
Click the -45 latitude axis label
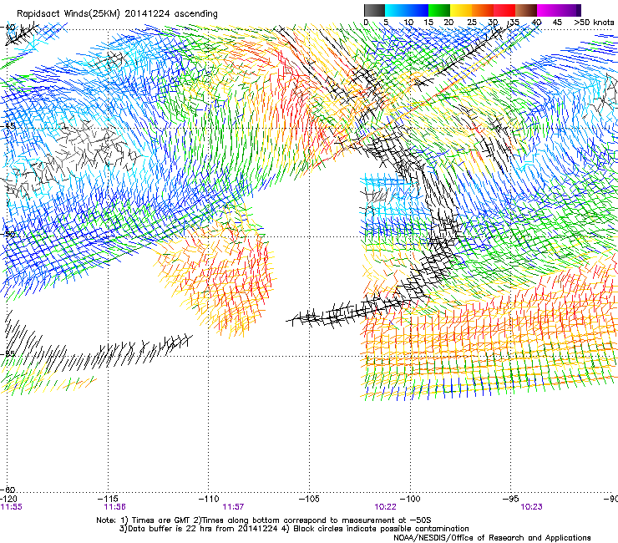(x=8, y=126)
